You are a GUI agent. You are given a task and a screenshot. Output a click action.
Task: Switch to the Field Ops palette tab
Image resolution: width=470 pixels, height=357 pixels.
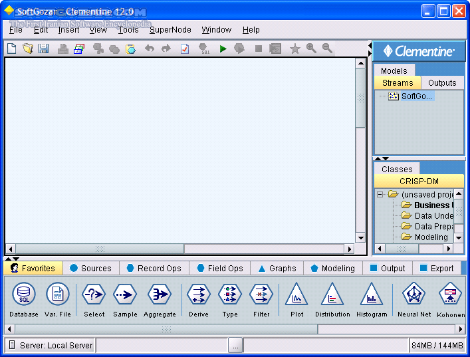pos(220,269)
